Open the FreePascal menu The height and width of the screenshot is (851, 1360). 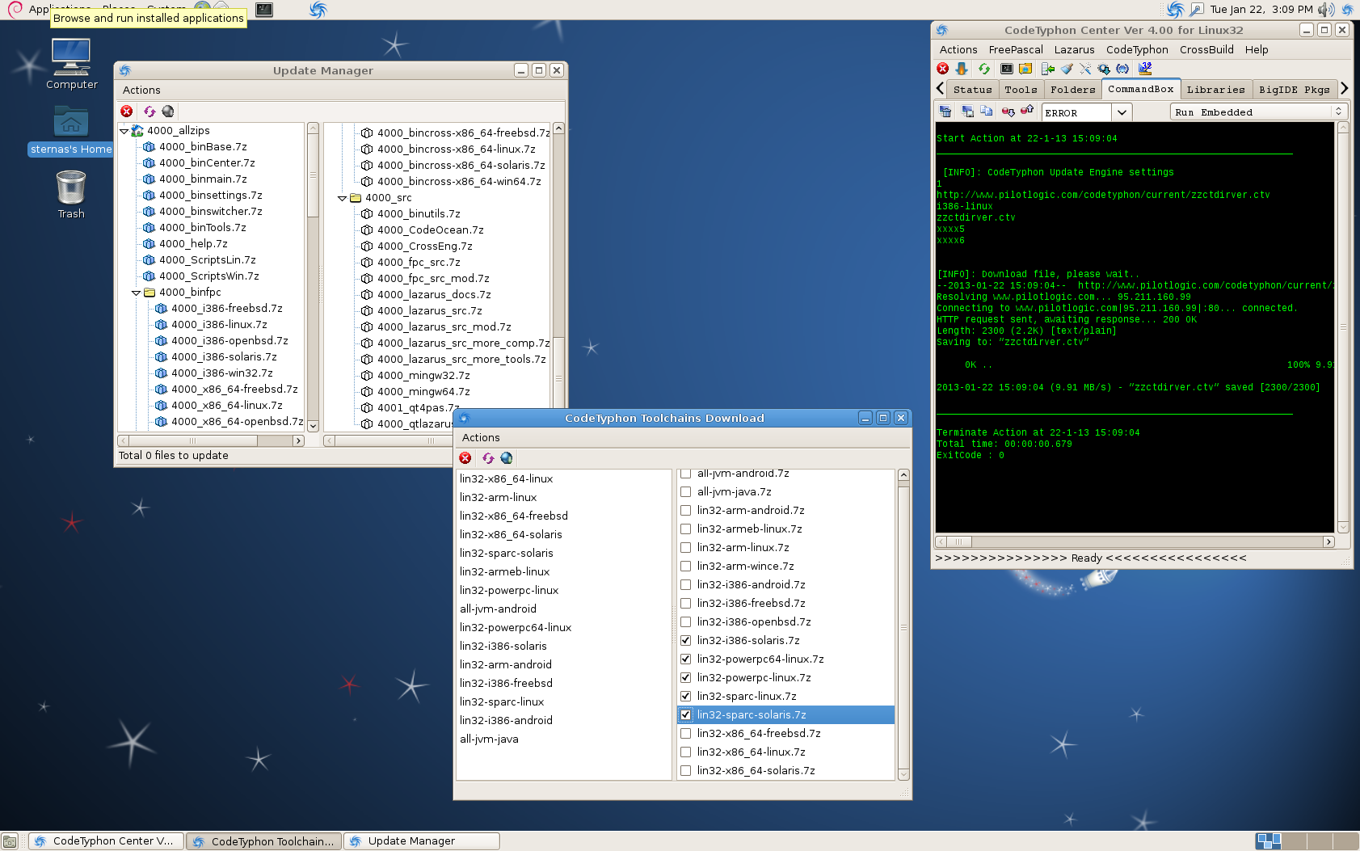(1016, 49)
